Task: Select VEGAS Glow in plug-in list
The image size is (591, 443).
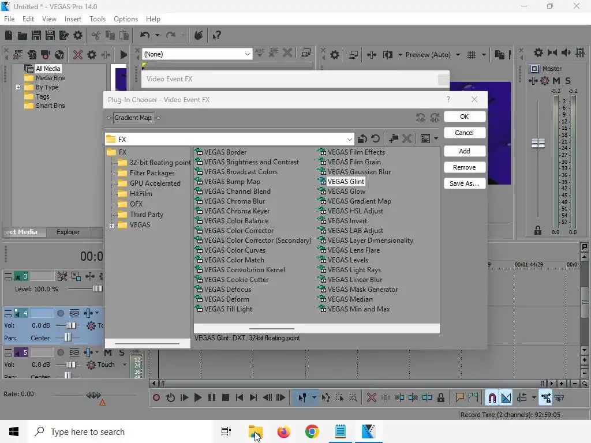Action: (346, 192)
